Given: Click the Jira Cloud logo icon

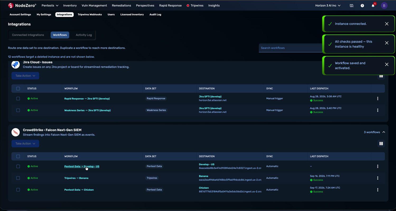Looking at the screenshot, I should point(16,64).
